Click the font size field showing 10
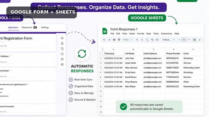 coord(184,40)
